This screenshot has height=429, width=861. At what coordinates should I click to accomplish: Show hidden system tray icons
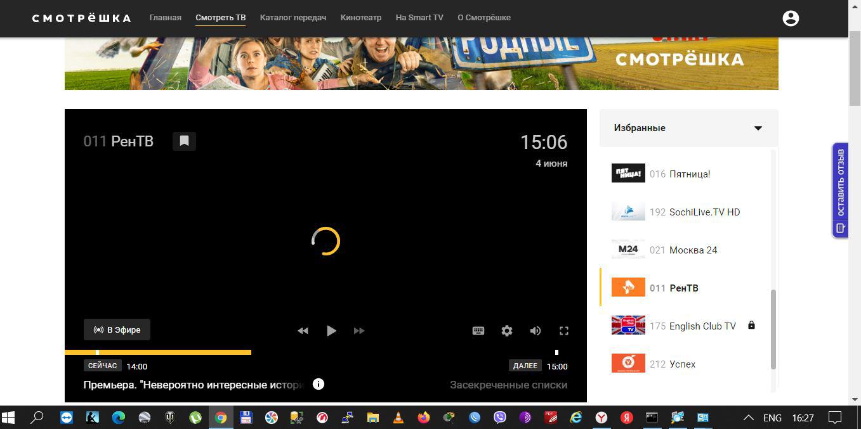pyautogui.click(x=749, y=418)
